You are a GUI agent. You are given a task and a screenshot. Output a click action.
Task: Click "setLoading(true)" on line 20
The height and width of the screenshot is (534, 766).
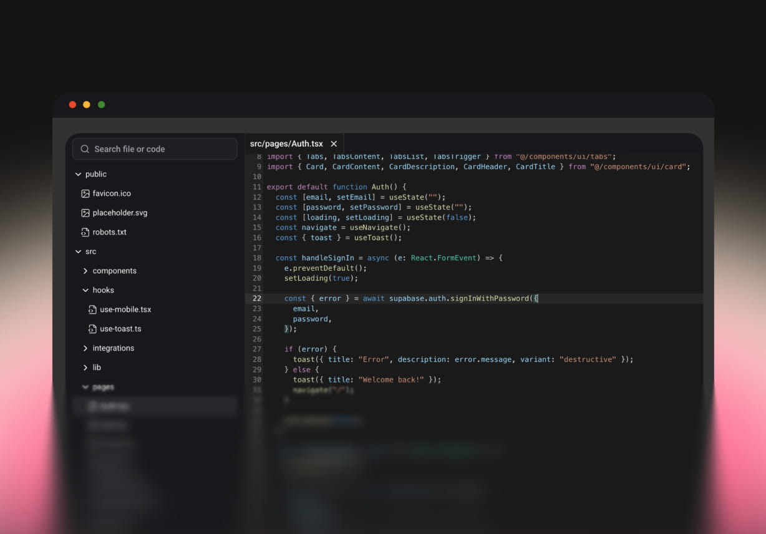coord(319,278)
